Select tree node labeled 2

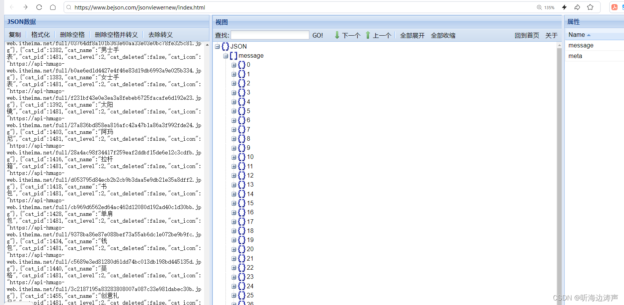[x=249, y=83]
